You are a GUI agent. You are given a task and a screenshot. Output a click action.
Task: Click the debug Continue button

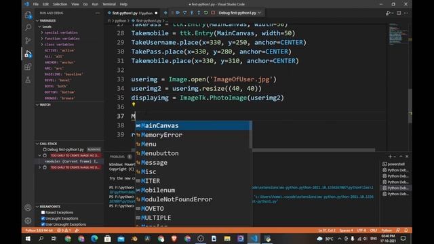point(178,13)
